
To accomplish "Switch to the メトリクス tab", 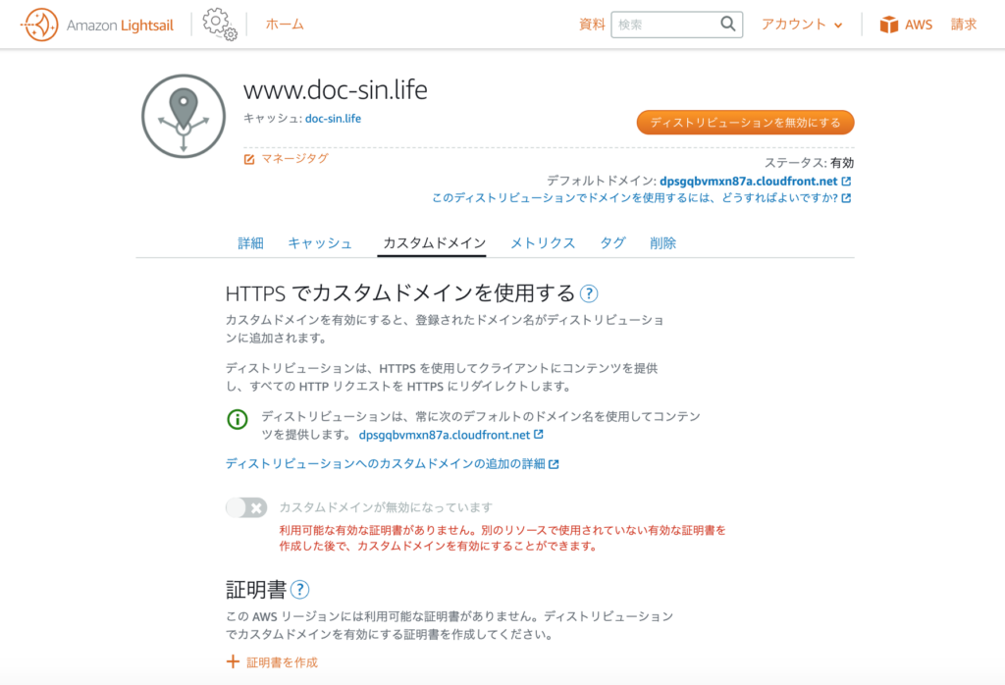I will tap(543, 242).
